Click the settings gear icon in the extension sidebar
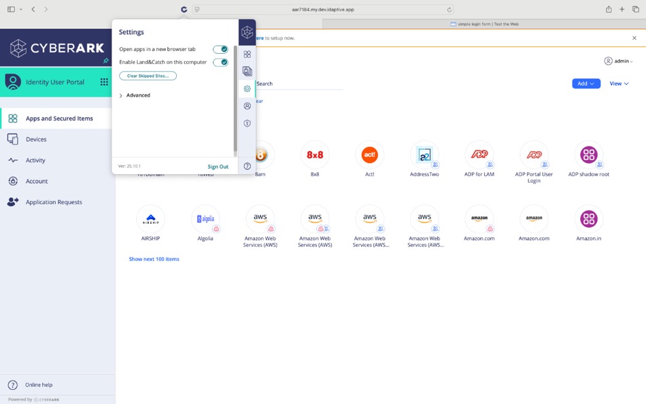 [247, 88]
